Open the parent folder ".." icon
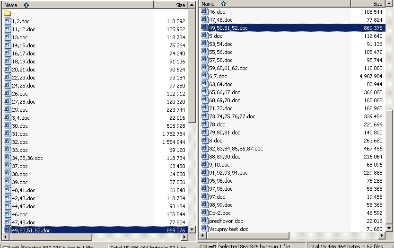 click(7, 13)
